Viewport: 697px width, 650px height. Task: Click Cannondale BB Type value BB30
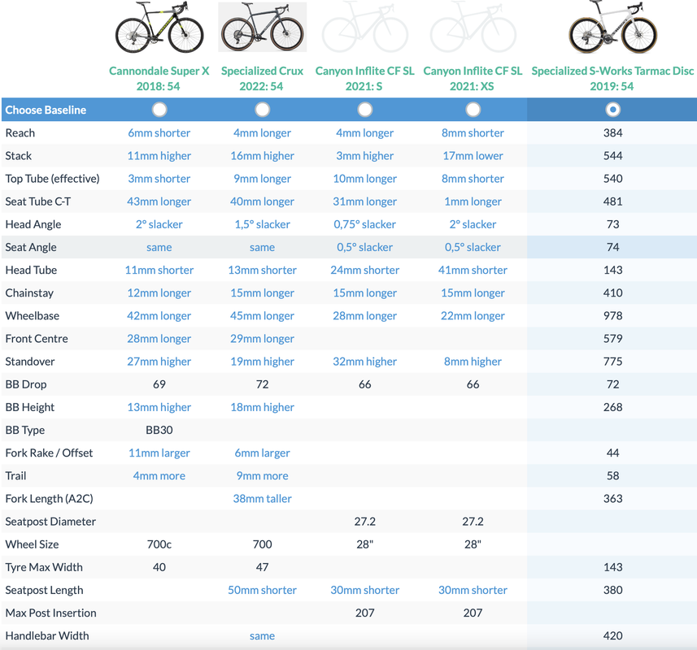click(159, 431)
